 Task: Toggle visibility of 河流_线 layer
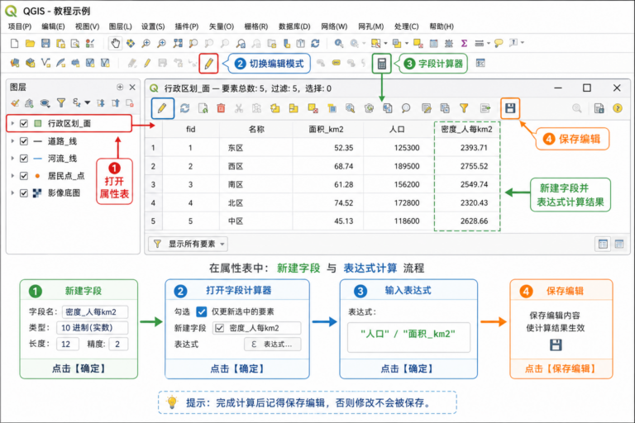pos(24,159)
